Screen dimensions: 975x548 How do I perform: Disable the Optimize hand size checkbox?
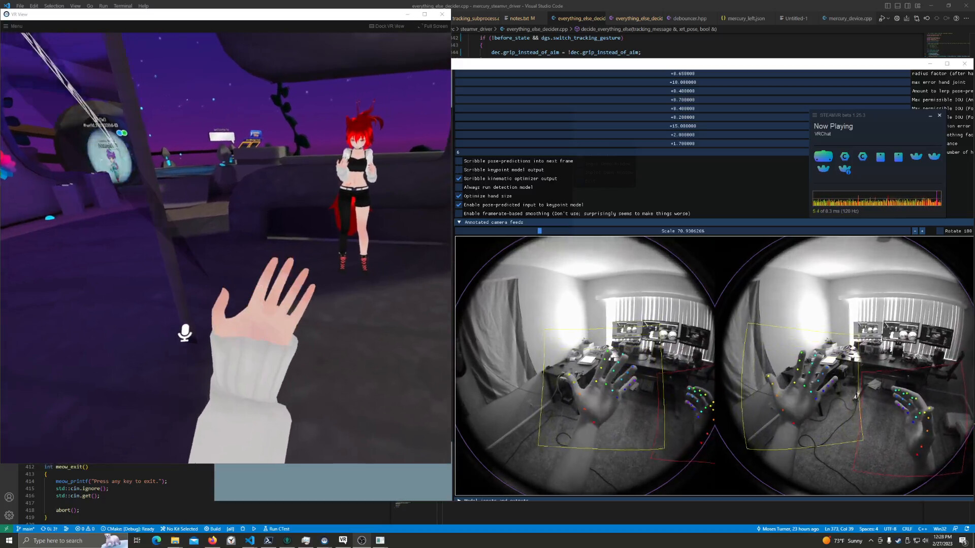(x=459, y=196)
